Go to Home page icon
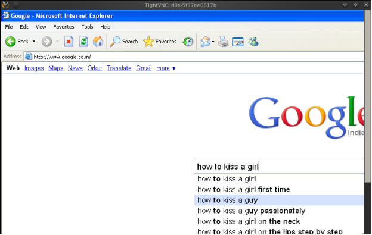Image resolution: width=372 pixels, height=235 pixels. coord(98,42)
